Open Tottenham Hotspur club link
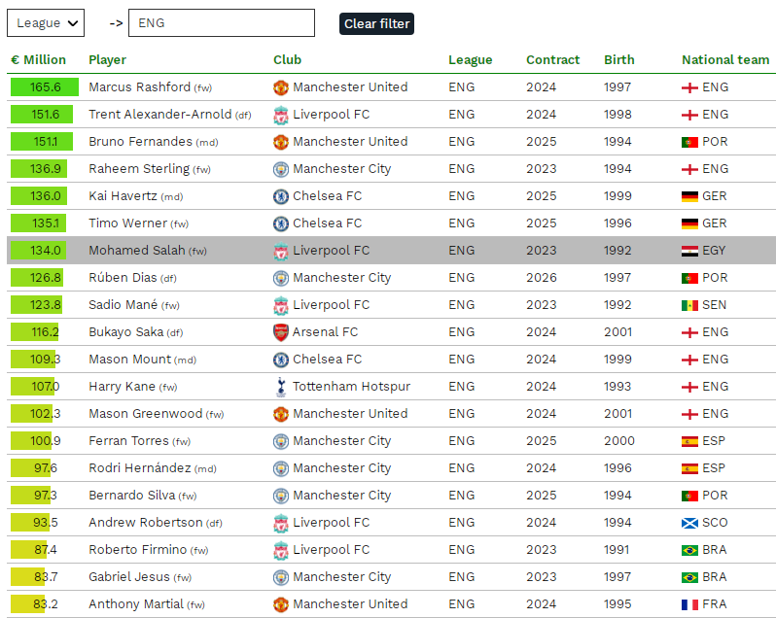This screenshot has height=618, width=776. click(351, 387)
